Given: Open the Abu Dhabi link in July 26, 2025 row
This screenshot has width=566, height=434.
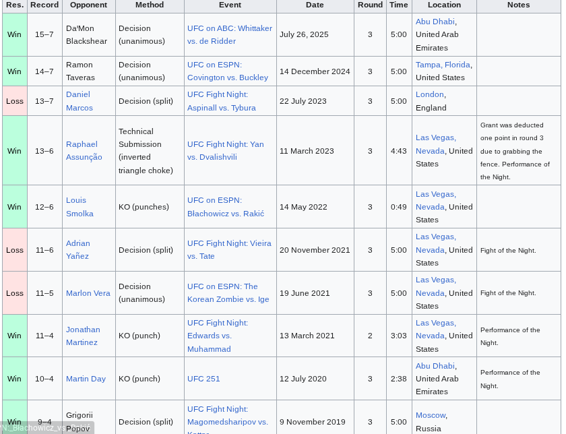Looking at the screenshot, I should click(x=435, y=22).
